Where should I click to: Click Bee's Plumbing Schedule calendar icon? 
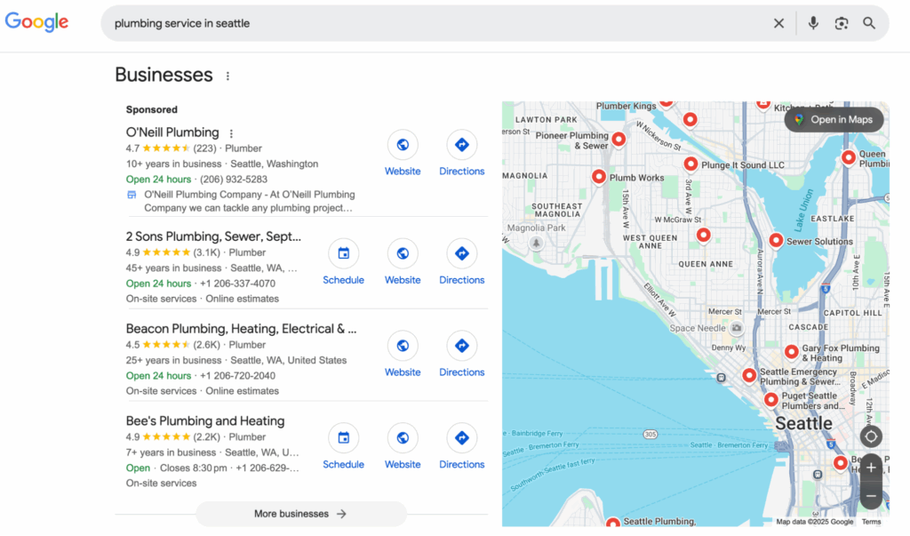click(x=344, y=438)
